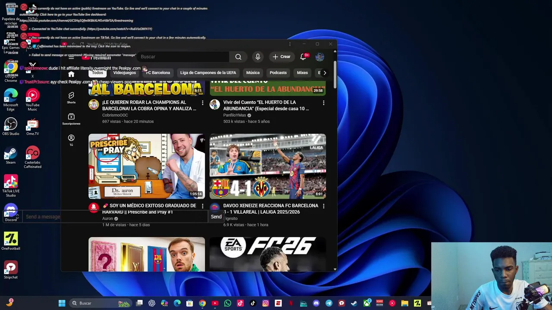Open the CobrismoOOC channel link

tap(115, 115)
